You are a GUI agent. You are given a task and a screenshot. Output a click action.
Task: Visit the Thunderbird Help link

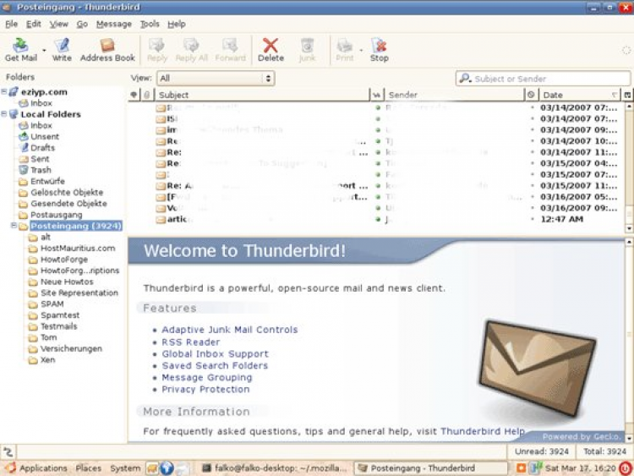click(x=483, y=431)
